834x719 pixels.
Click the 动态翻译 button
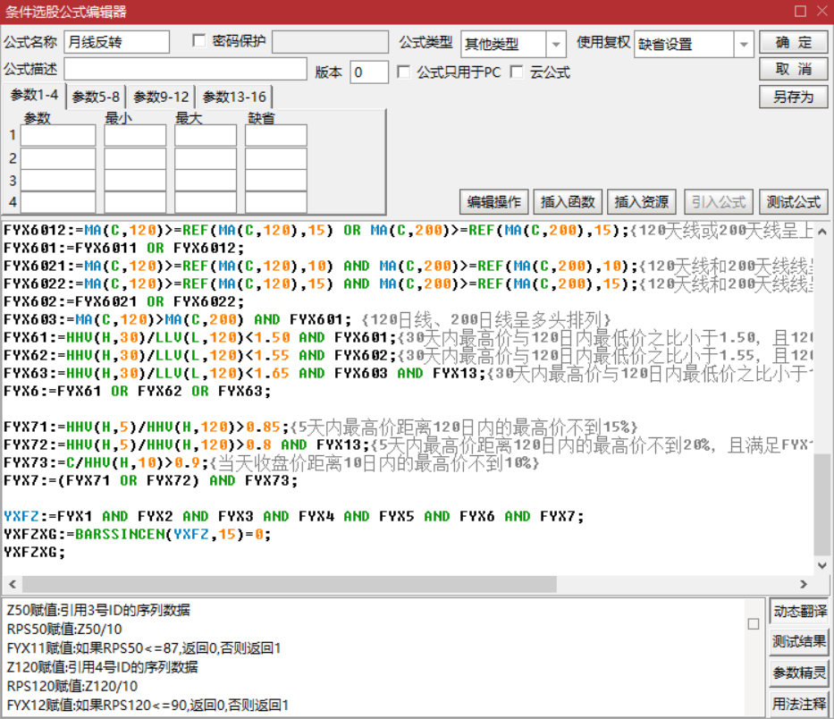click(x=799, y=611)
